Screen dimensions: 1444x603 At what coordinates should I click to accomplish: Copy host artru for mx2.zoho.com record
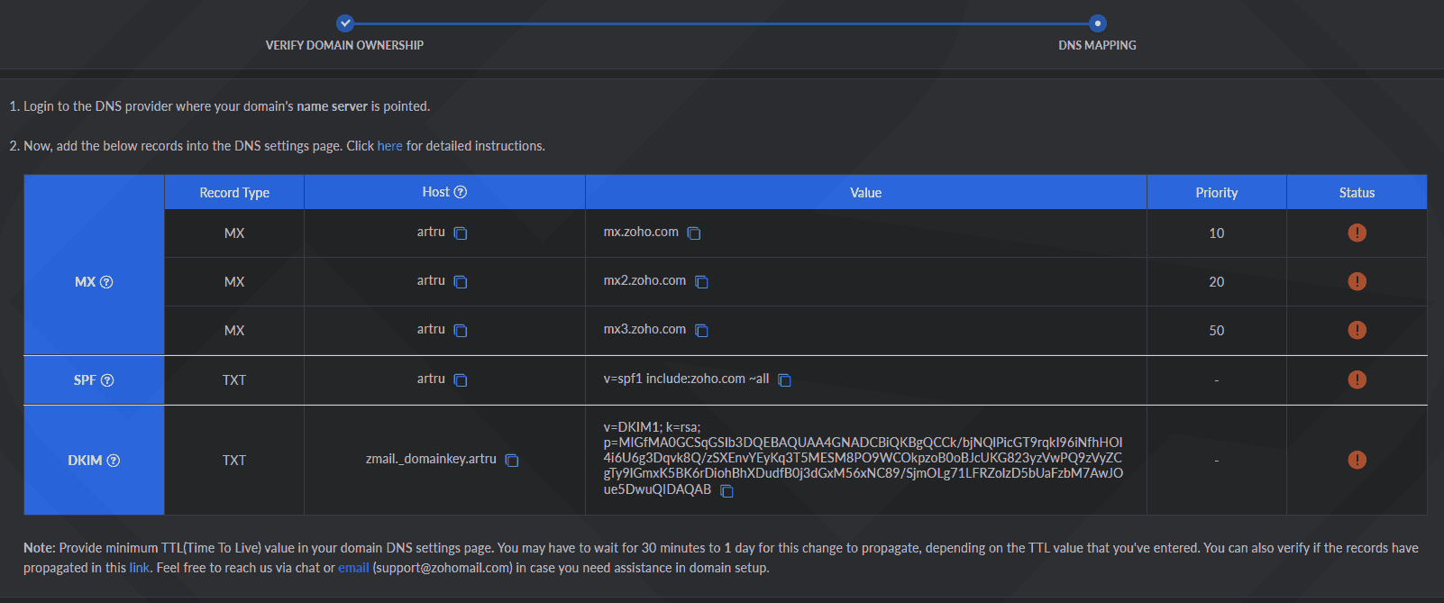461,282
